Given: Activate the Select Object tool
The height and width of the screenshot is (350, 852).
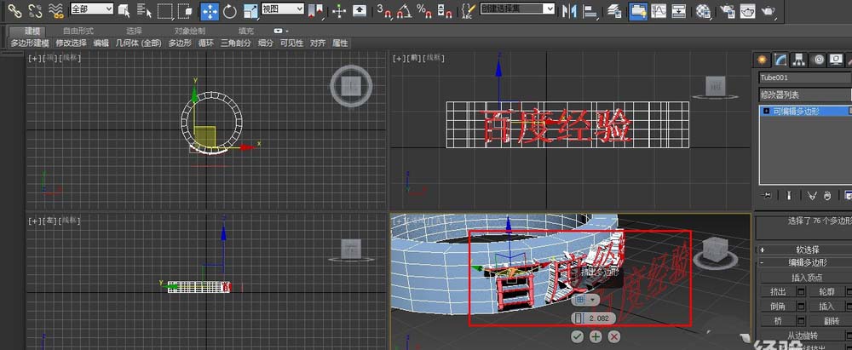Looking at the screenshot, I should (124, 9).
